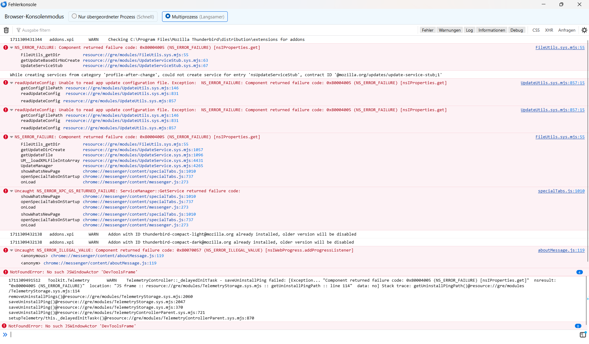This screenshot has width=589, height=344.
Task: Open the specialTabs.js:1010 source link
Action: (x=561, y=191)
